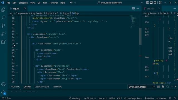Change end of line CRLF

pyautogui.click(x=119, y=98)
